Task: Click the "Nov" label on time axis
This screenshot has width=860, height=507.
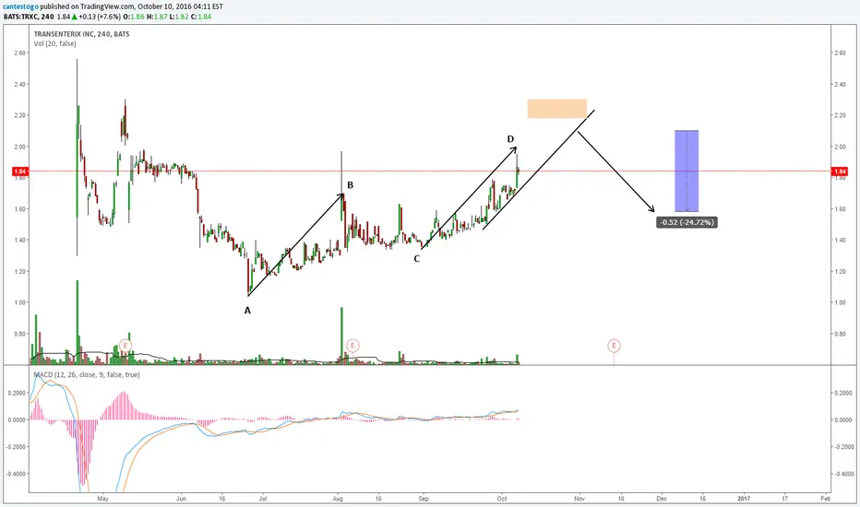Action: [579, 499]
